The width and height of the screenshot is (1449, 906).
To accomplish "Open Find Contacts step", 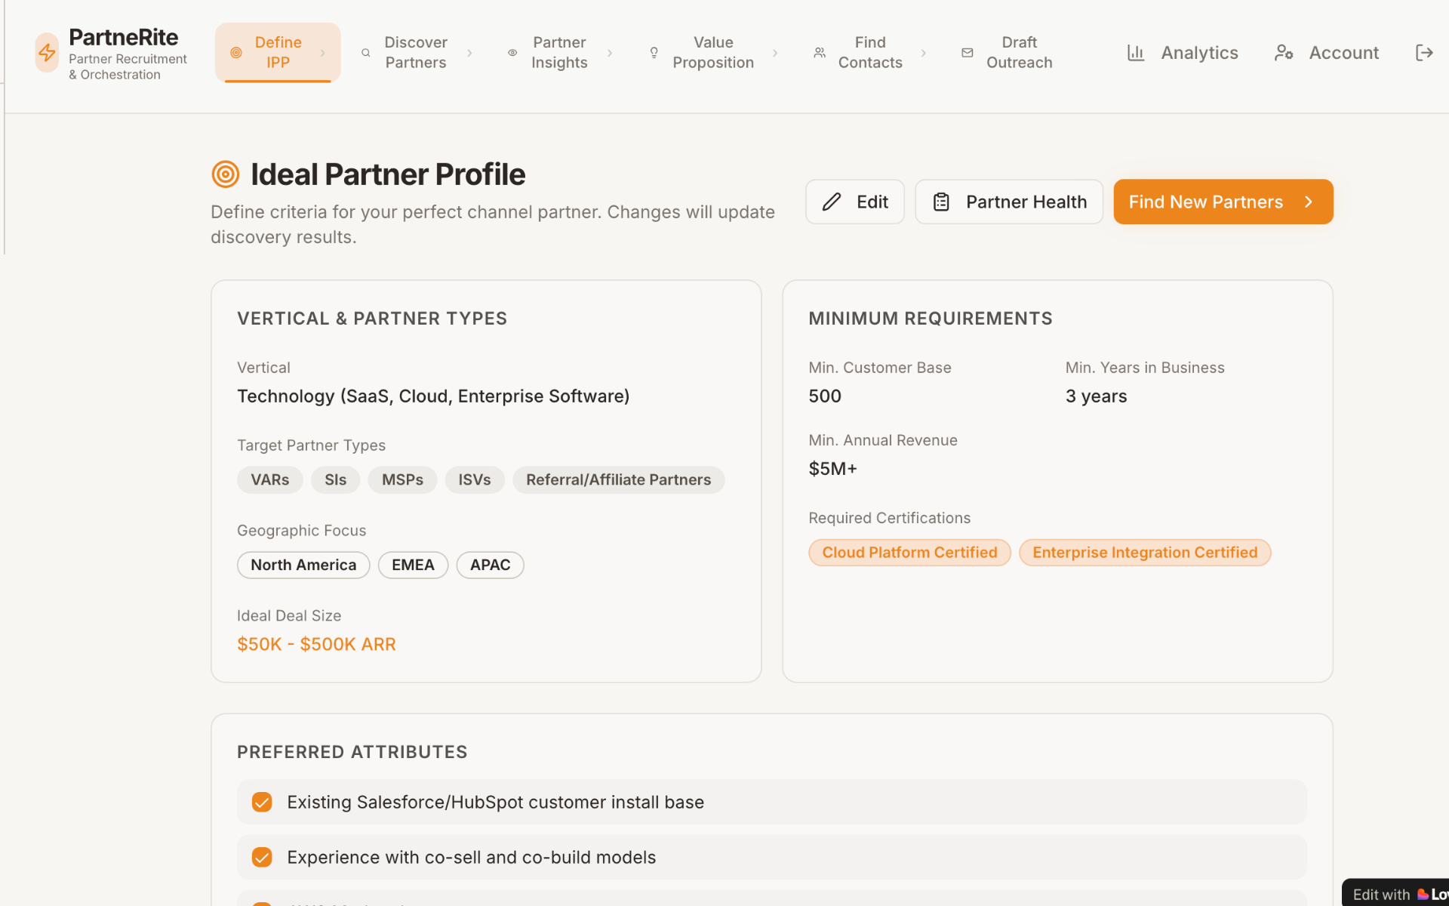I will 869,53.
